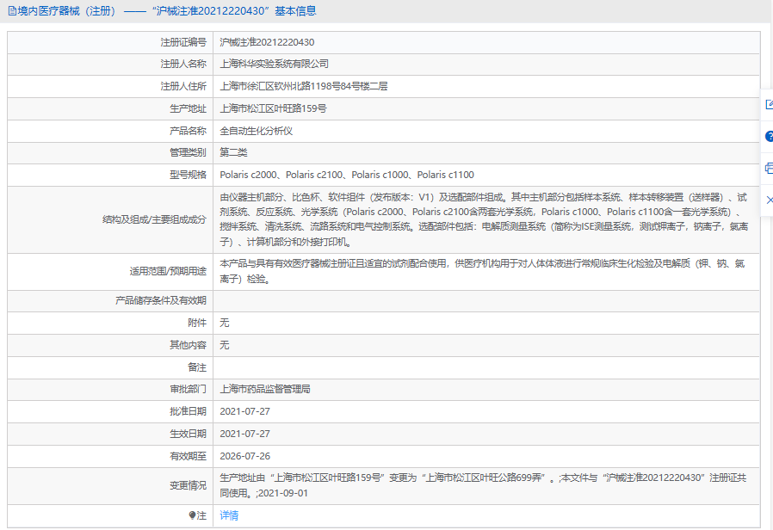The width and height of the screenshot is (773, 530).
Task: Open the 详情 details link
Action: (x=229, y=515)
